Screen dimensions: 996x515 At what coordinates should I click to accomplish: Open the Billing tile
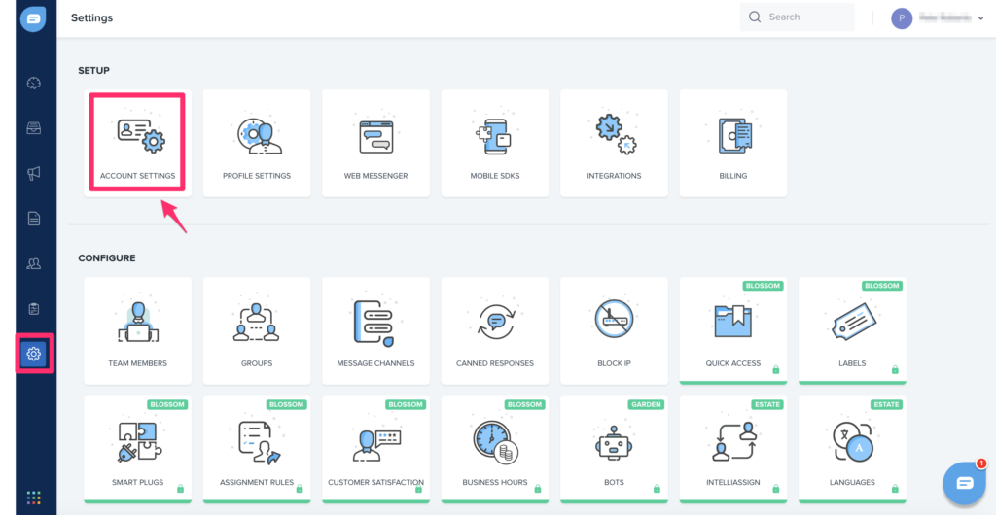pyautogui.click(x=732, y=143)
